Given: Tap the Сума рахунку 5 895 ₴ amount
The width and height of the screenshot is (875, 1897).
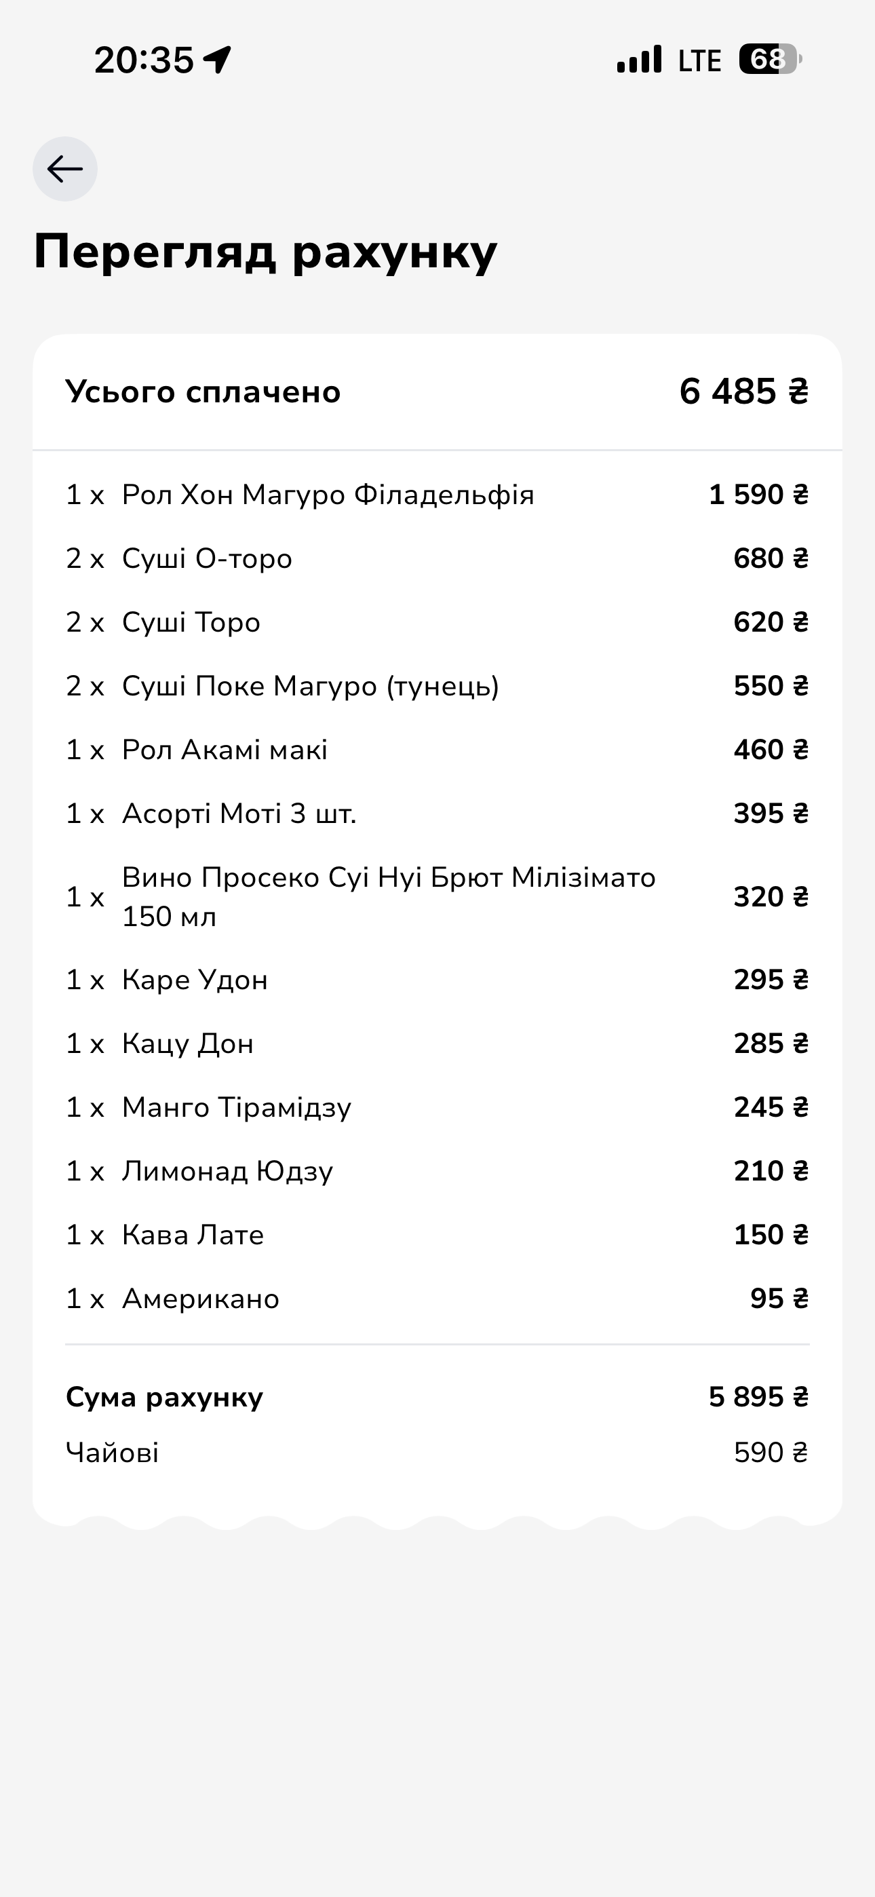Looking at the screenshot, I should [758, 1397].
